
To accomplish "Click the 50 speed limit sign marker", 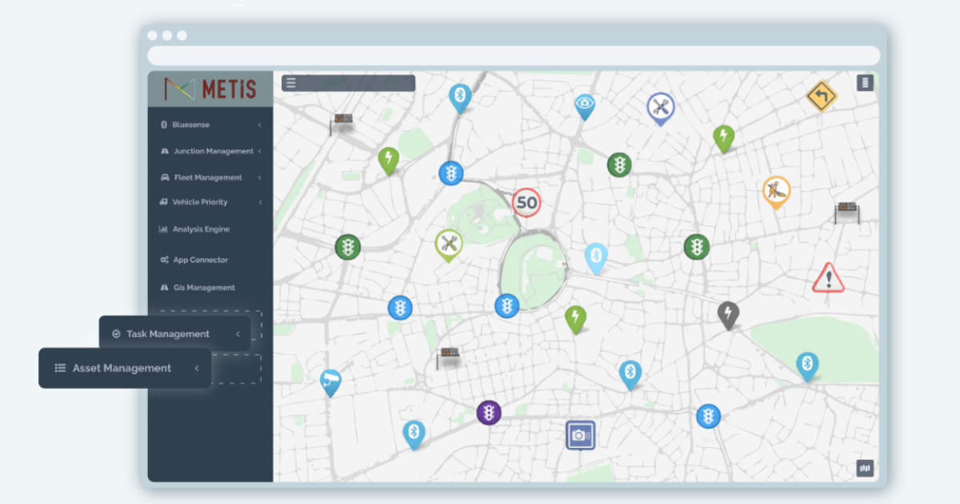I will click(x=527, y=203).
